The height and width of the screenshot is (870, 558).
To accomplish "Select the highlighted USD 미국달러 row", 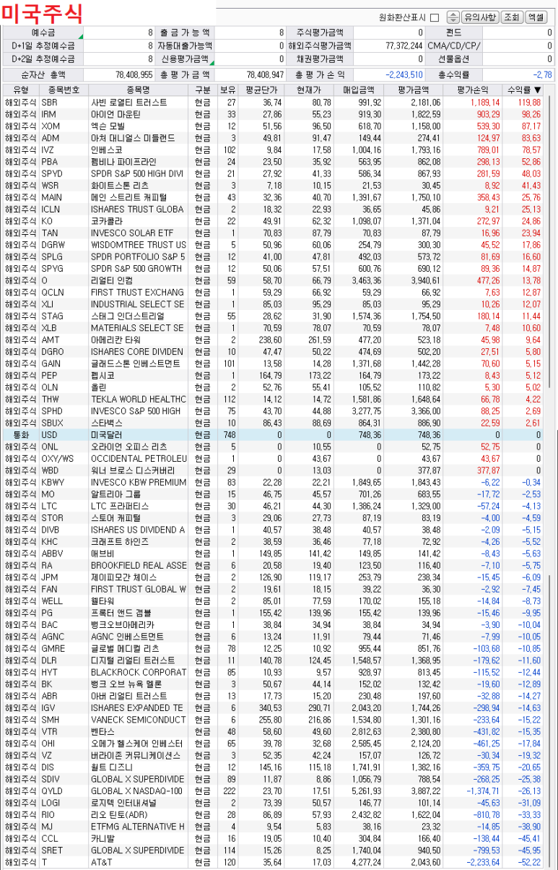I will [x=274, y=435].
